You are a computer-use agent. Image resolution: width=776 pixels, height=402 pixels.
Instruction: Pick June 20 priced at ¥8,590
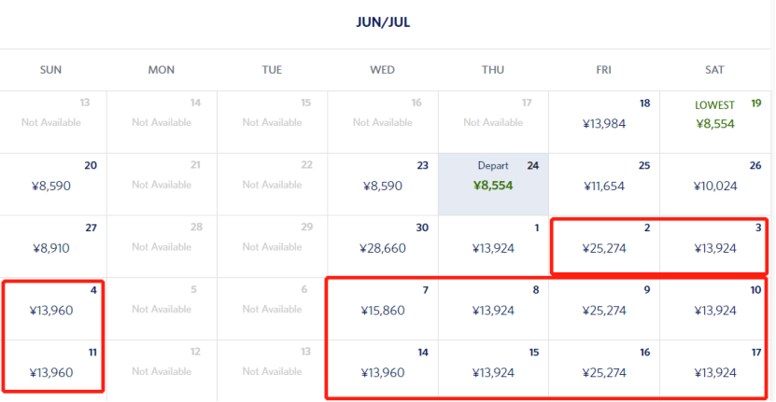pos(51,185)
